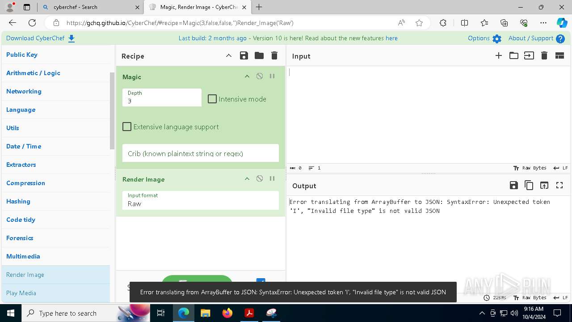Disable the Magic operation
The width and height of the screenshot is (572, 322).
(x=260, y=76)
